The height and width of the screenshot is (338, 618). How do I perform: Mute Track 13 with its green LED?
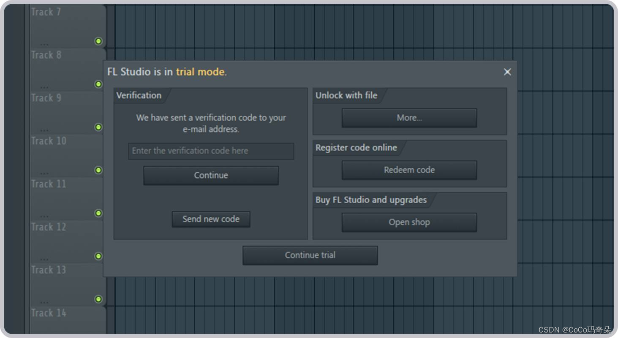pos(98,299)
